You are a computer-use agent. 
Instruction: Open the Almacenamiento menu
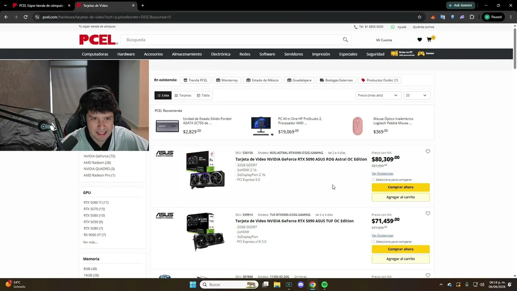187,54
